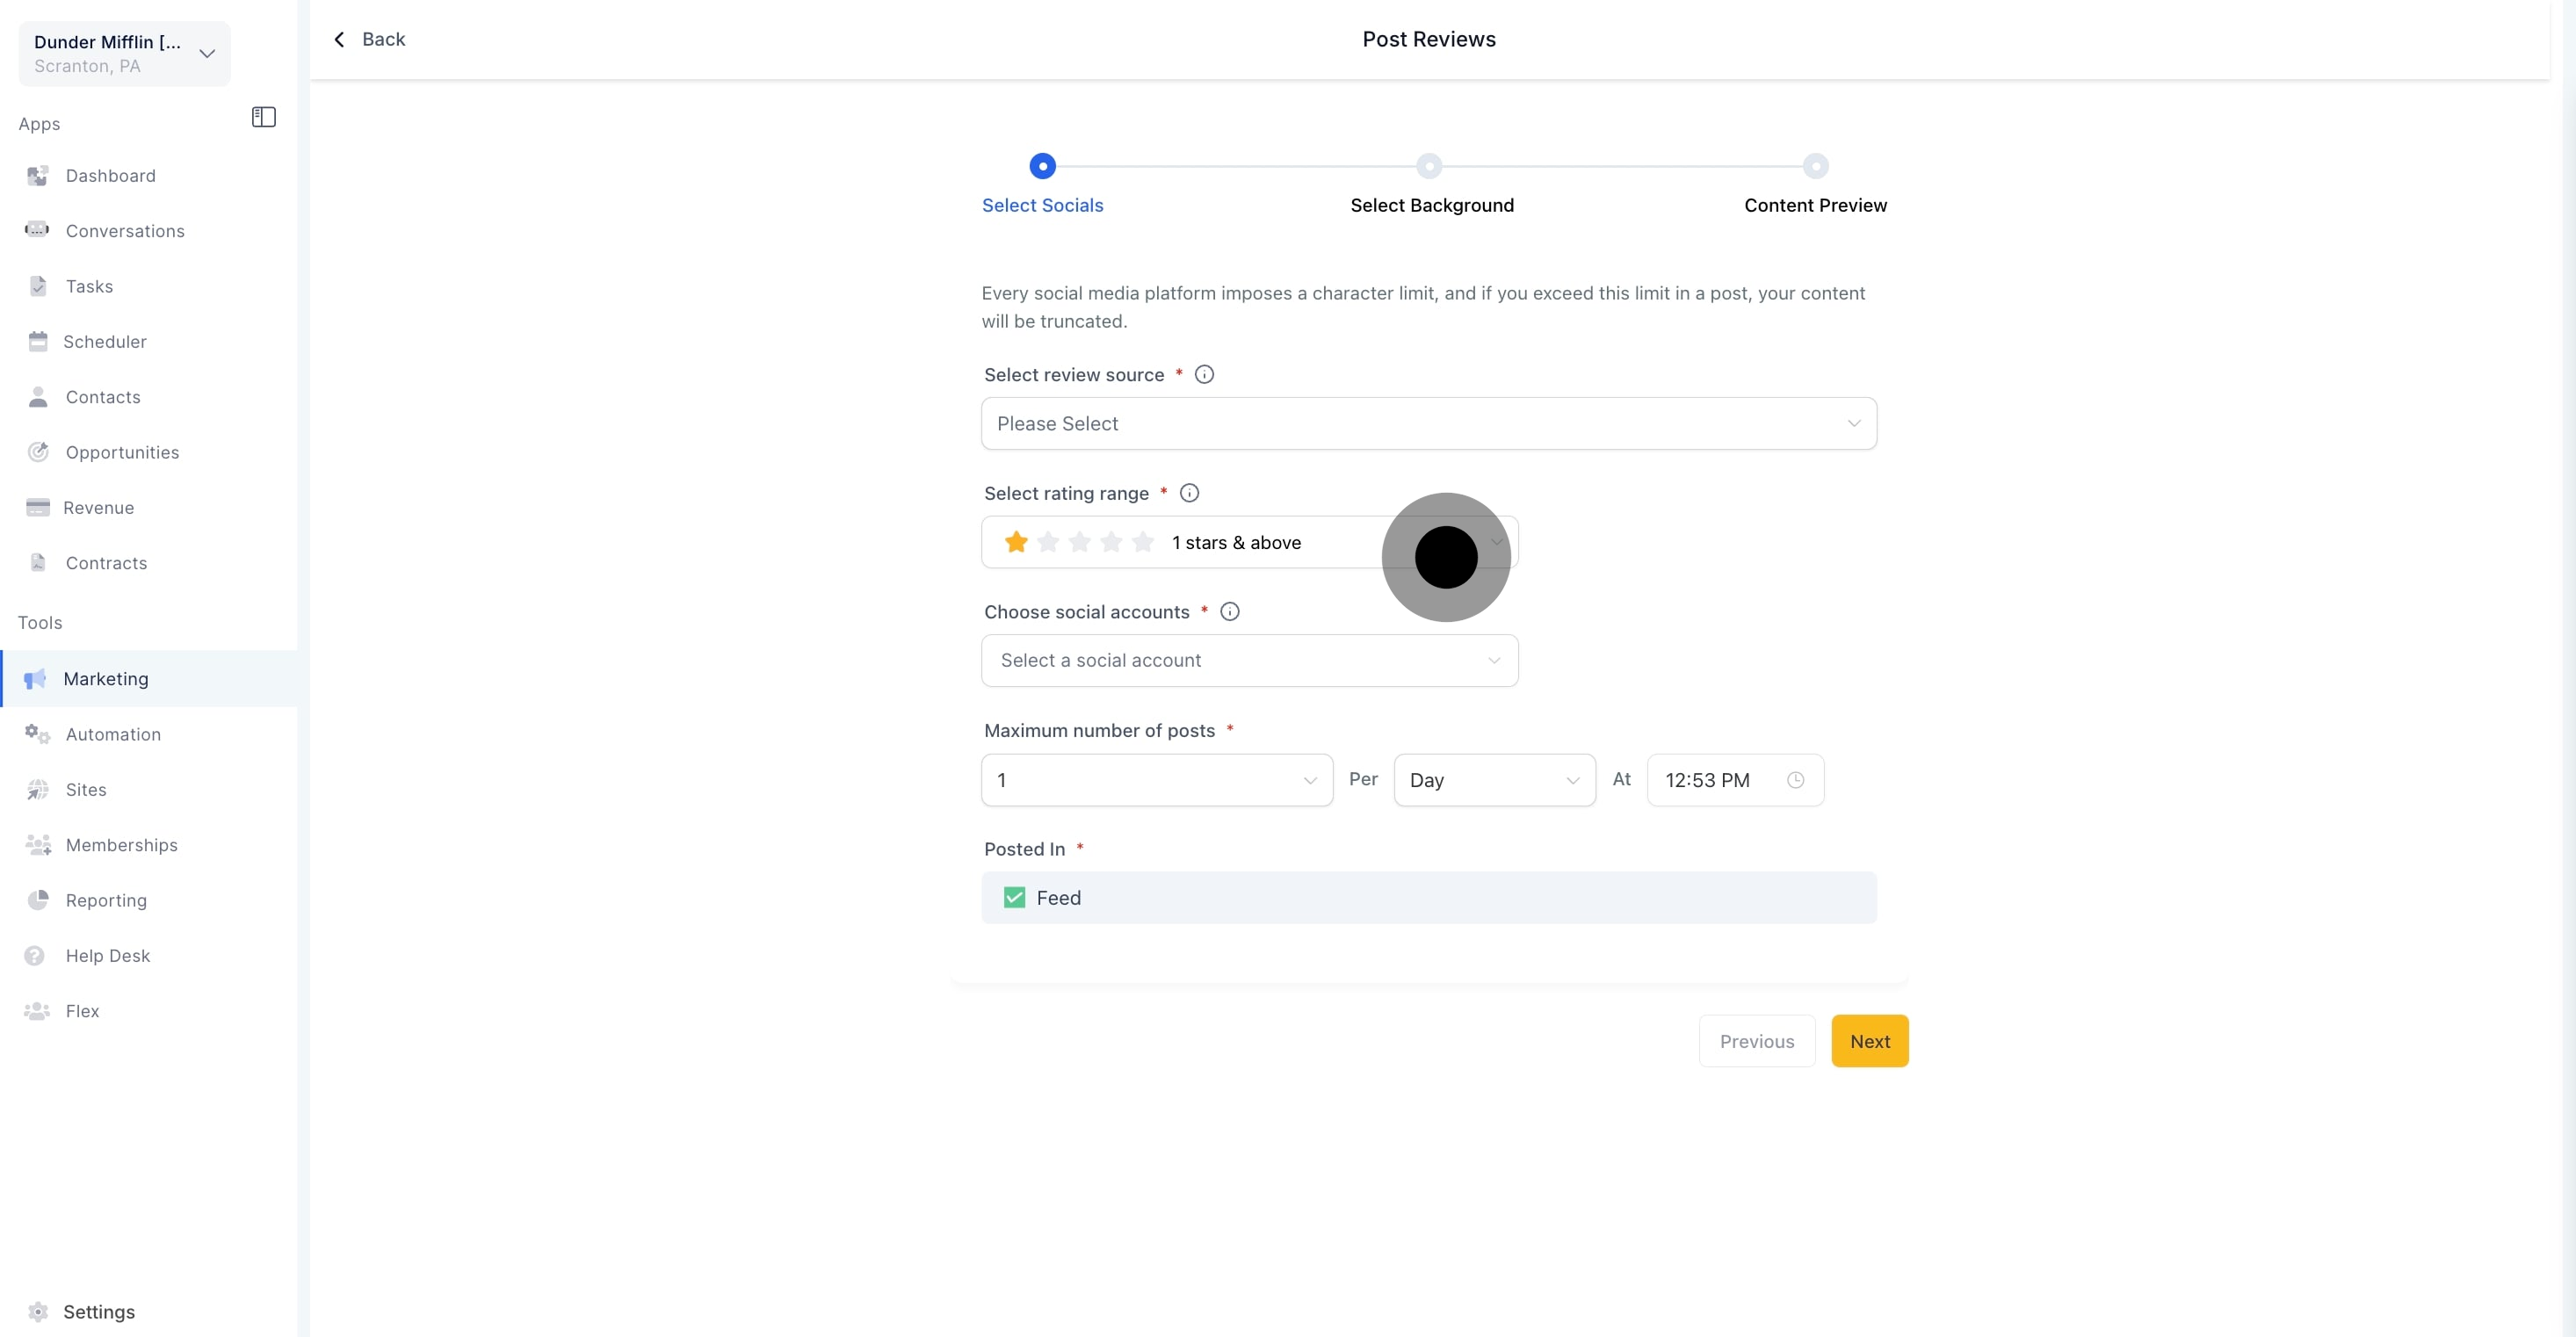This screenshot has height=1337, width=2576.
Task: Click the Settings gear icon
Action: pyautogui.click(x=38, y=1311)
